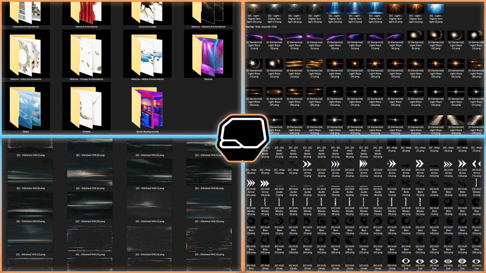Select the HUD Arrow (9).png icon
This screenshot has width=486, height=273.
click(x=420, y=164)
